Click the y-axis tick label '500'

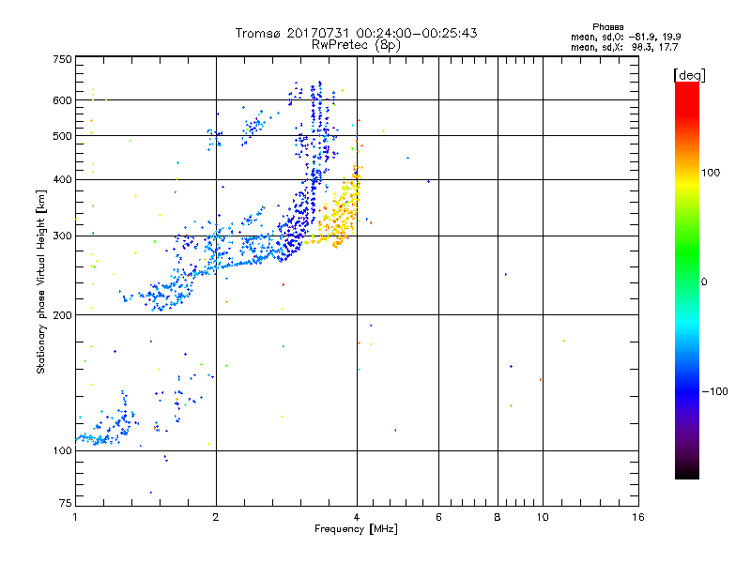coord(62,136)
